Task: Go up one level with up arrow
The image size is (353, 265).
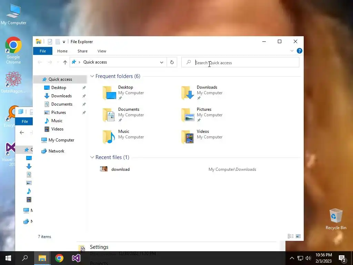Action: click(65, 62)
